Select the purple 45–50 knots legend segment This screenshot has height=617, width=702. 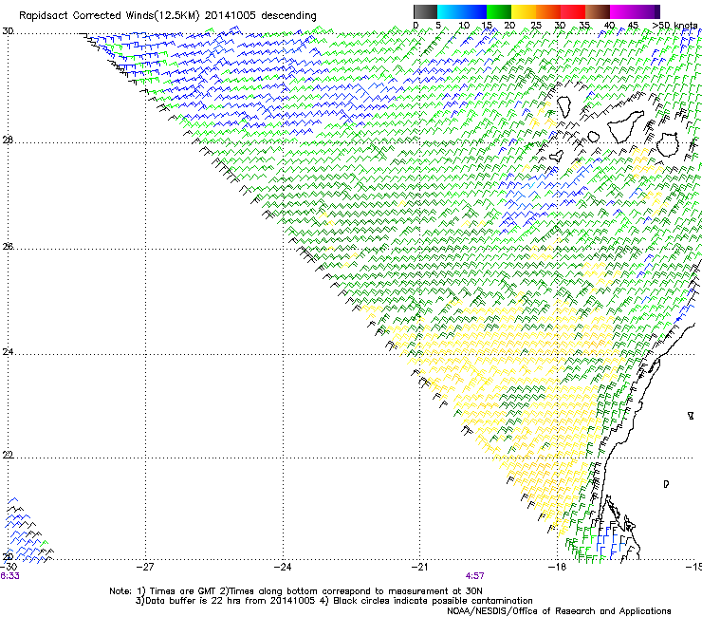point(647,11)
